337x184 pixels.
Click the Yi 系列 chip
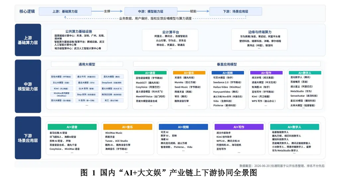tap(87, 100)
